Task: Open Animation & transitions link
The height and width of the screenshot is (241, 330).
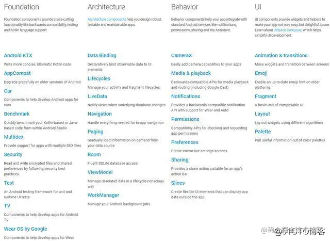Action: (281, 55)
